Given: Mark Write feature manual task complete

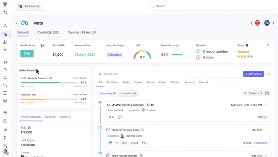Looking at the screenshot, I should pos(108,155).
